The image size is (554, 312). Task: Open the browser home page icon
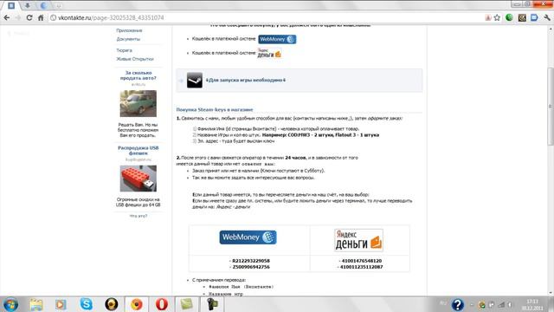[x=41, y=17]
